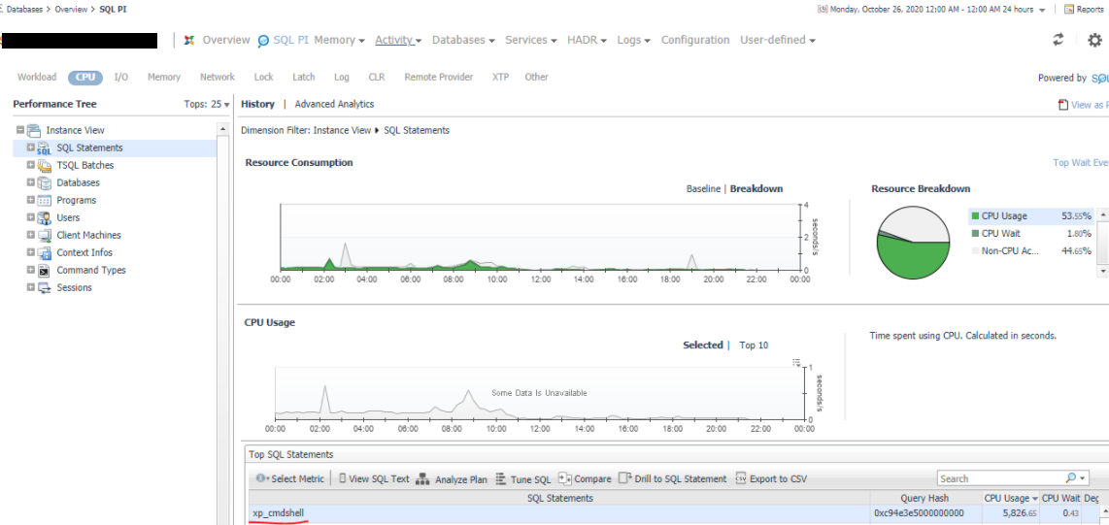Switch chart to Baseline view

point(703,189)
